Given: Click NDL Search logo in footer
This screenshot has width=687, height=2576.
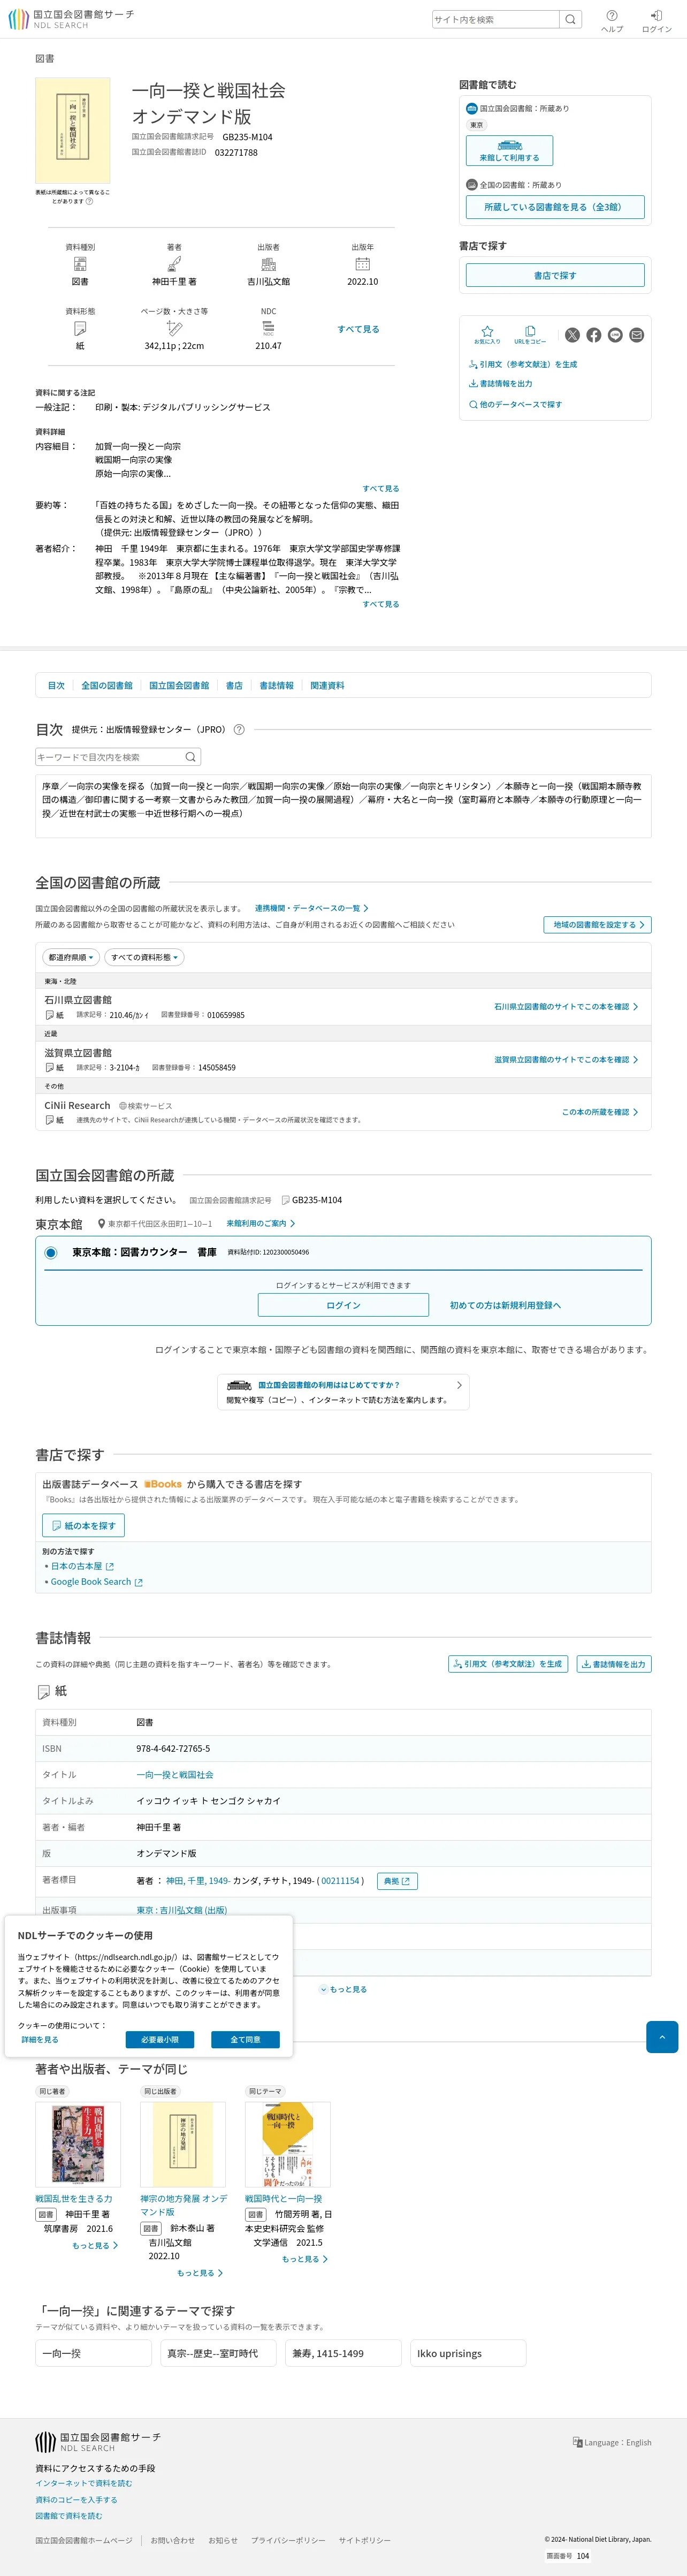Looking at the screenshot, I should (x=97, y=2442).
